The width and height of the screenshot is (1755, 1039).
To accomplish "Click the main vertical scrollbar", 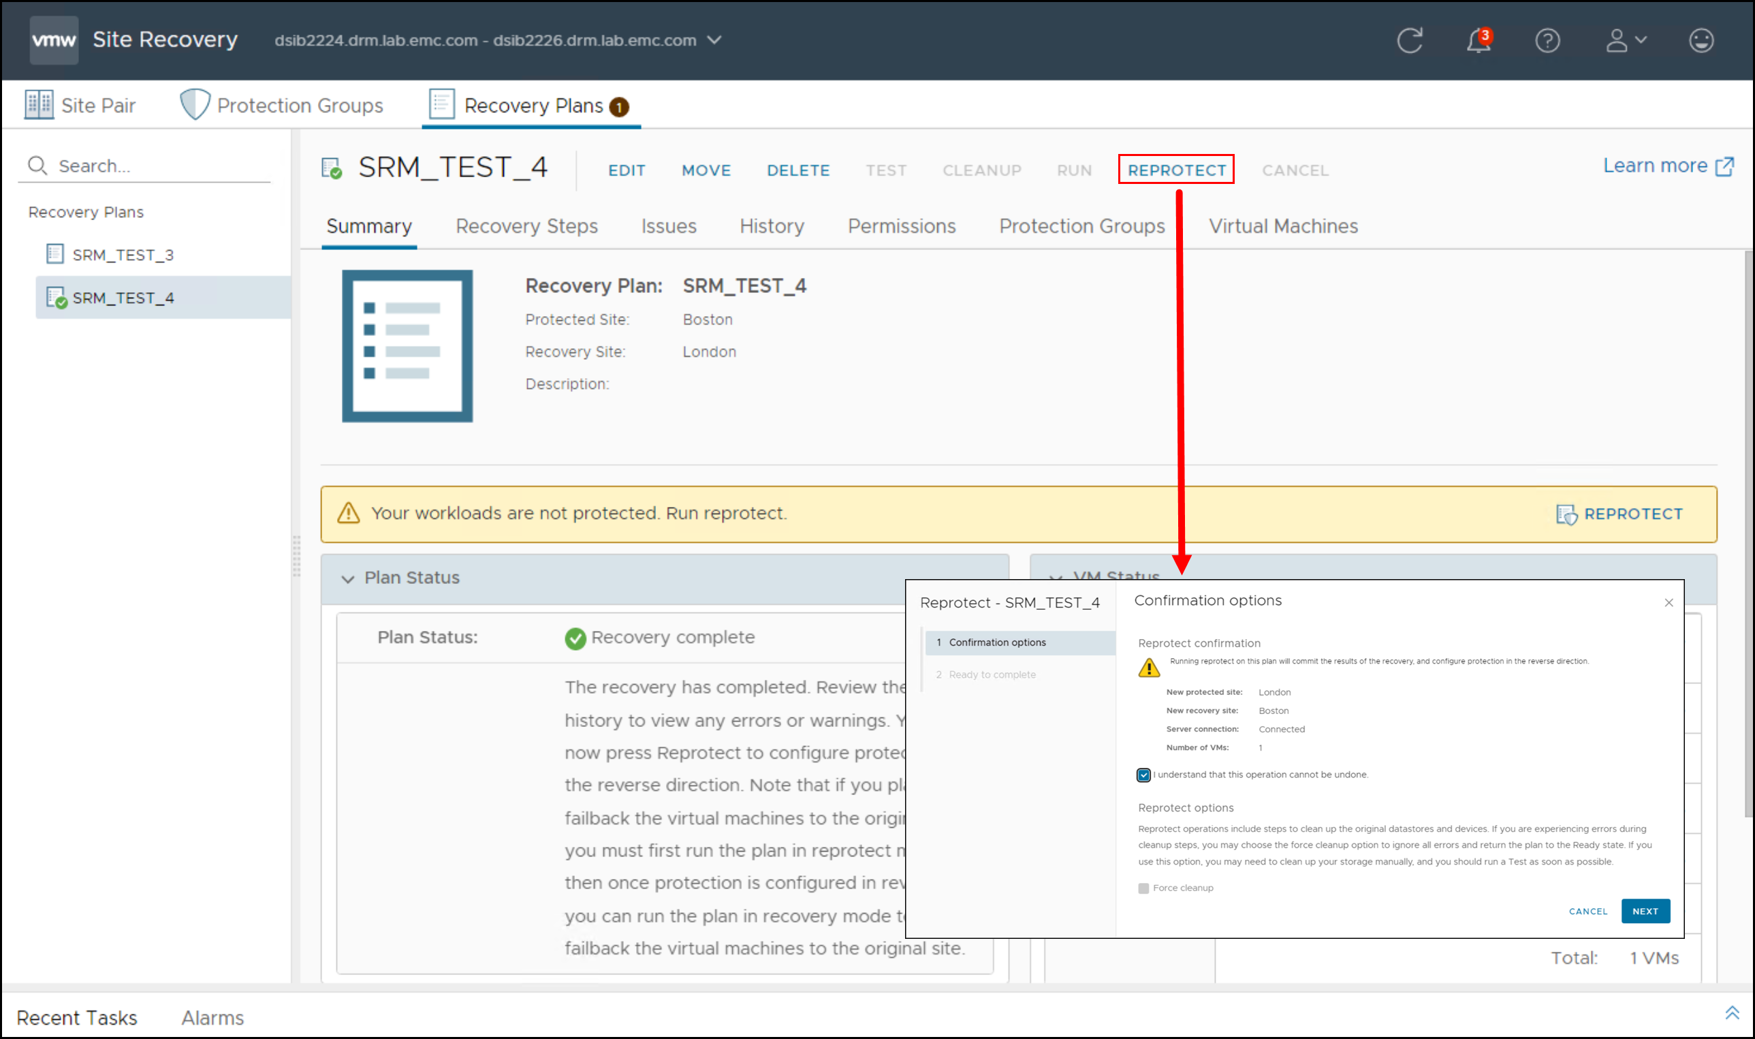I will point(1749,534).
